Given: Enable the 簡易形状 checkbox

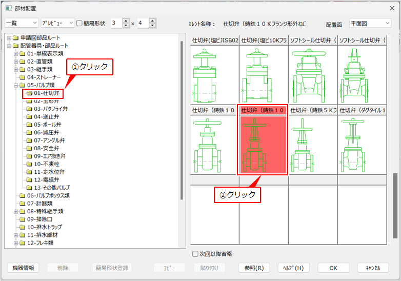Looking at the screenshot, I should coord(79,23).
